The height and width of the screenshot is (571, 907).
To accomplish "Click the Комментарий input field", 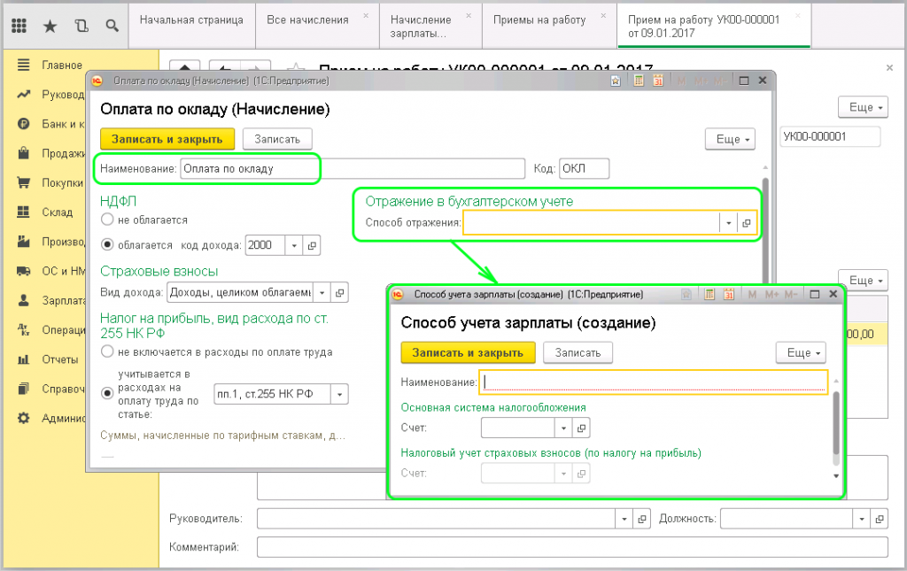I will 573,547.
